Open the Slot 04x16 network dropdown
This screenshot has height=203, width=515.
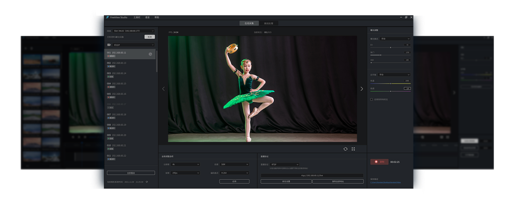pos(134,31)
